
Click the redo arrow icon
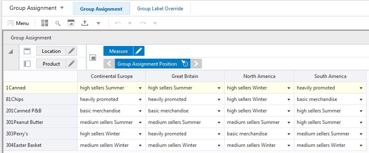[143, 23]
